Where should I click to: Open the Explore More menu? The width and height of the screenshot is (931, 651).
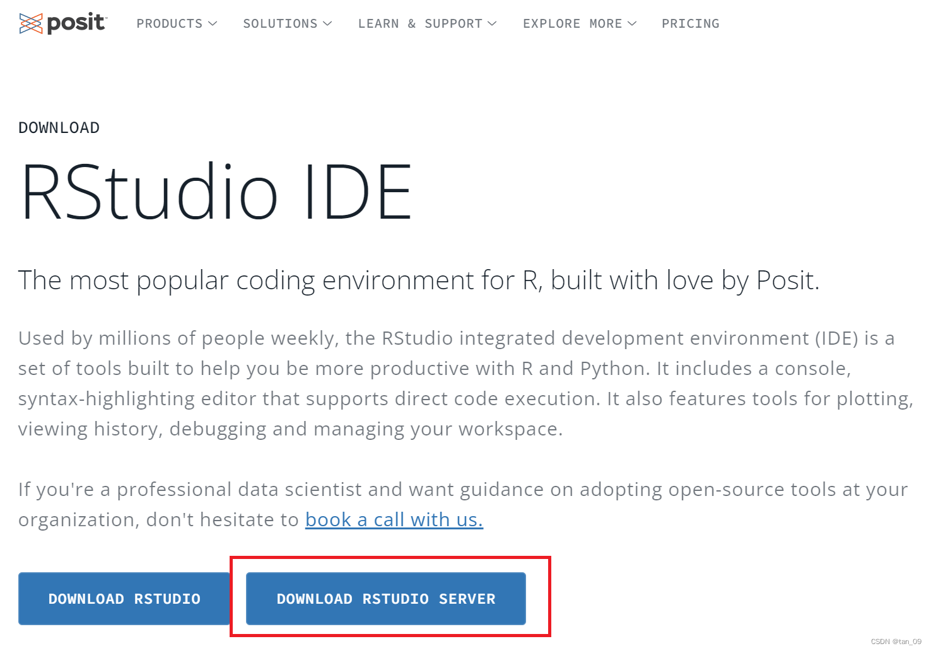(x=580, y=24)
